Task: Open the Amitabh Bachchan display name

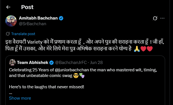Action: (38, 18)
